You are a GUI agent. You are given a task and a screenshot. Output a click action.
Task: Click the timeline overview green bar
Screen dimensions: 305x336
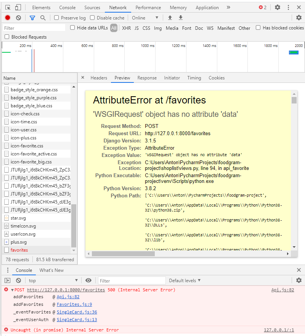(x=294, y=53)
